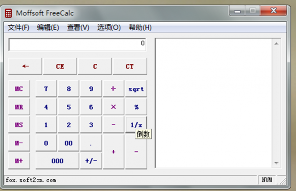This screenshot has height=191, width=296.
Task: Insert a decimal point
Action: click(91, 143)
